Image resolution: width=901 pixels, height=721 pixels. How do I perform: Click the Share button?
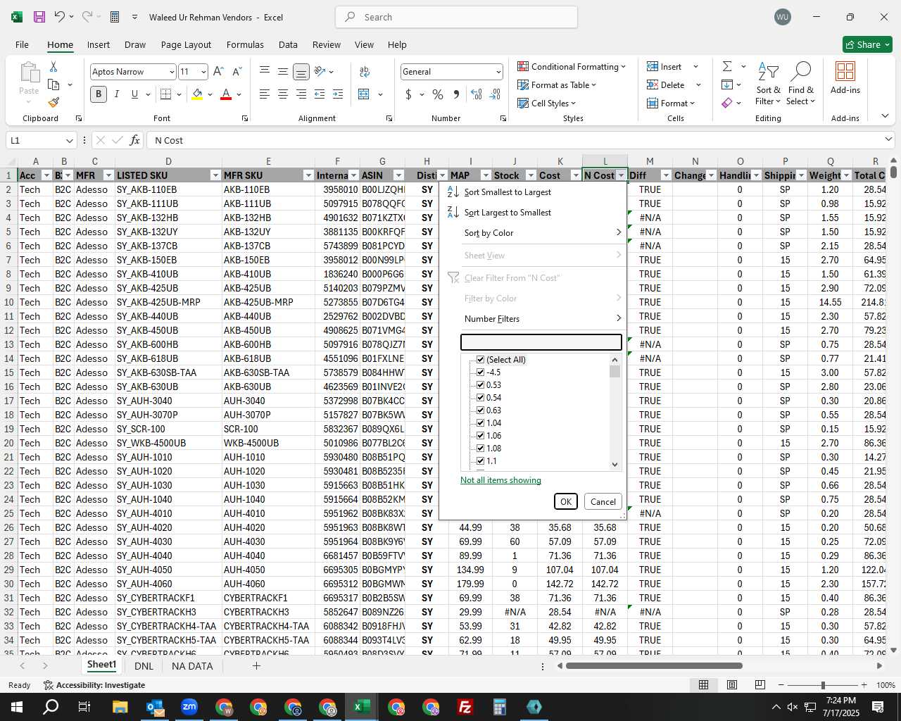tap(868, 44)
